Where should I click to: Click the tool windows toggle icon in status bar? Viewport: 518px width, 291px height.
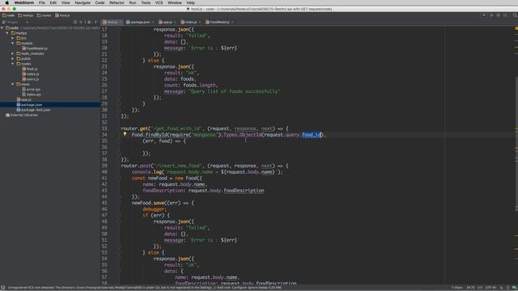pos(2,288)
